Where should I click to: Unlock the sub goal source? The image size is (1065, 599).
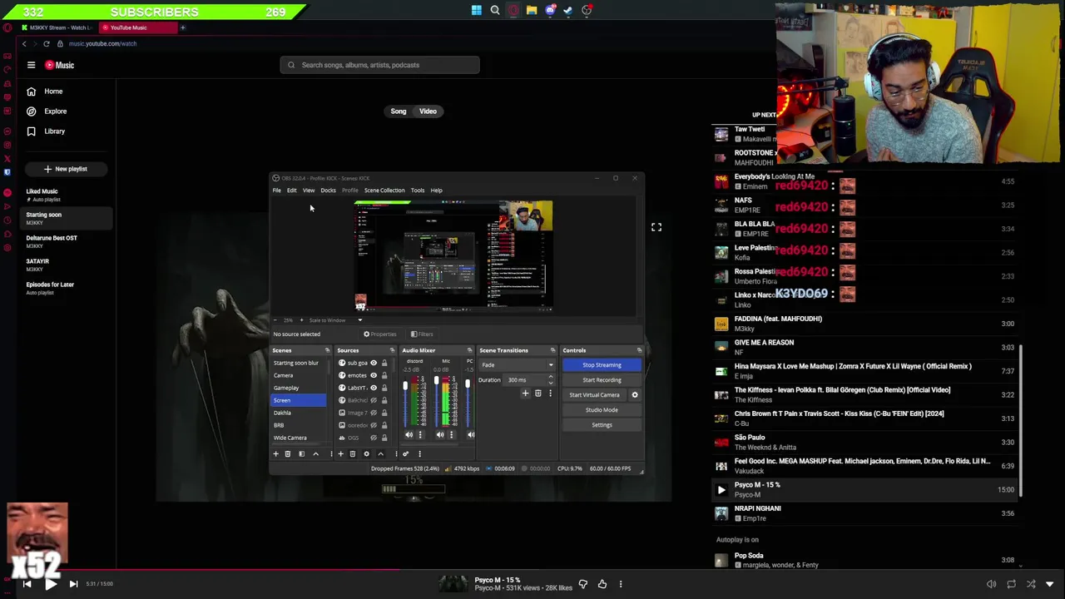pos(384,363)
